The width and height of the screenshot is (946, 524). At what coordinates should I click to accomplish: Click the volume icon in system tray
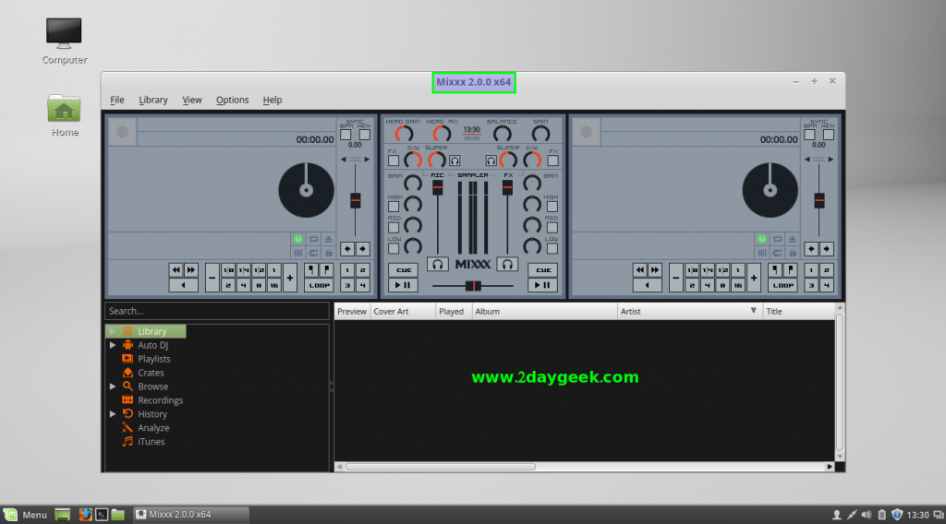(x=867, y=515)
